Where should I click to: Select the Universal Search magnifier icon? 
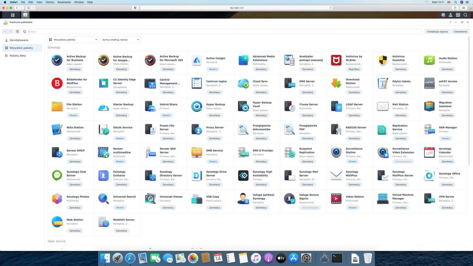click(x=104, y=198)
